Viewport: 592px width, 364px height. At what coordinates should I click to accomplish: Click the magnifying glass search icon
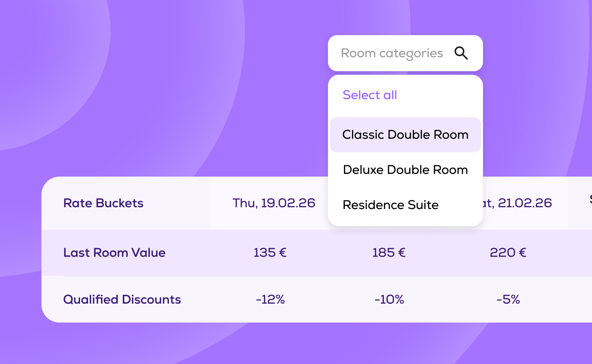[x=461, y=53]
